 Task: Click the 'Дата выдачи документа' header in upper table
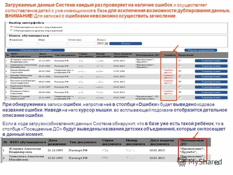[x=123, y=55]
